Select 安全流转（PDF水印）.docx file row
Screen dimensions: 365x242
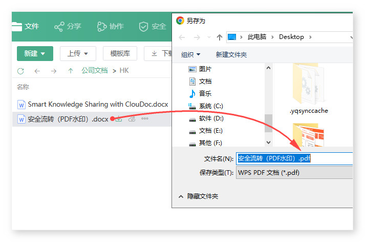tap(92, 119)
